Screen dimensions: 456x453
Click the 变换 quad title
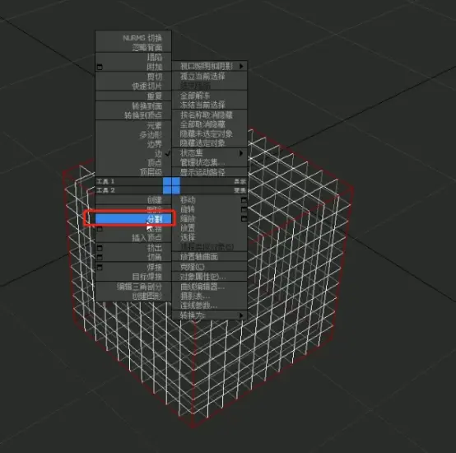point(240,190)
